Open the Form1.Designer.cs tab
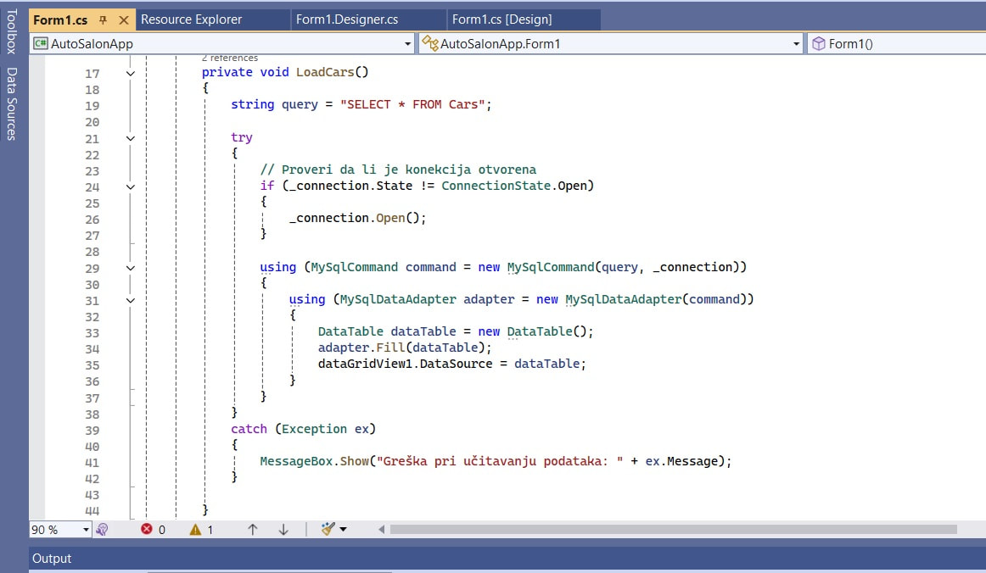The image size is (986, 573). (x=347, y=19)
